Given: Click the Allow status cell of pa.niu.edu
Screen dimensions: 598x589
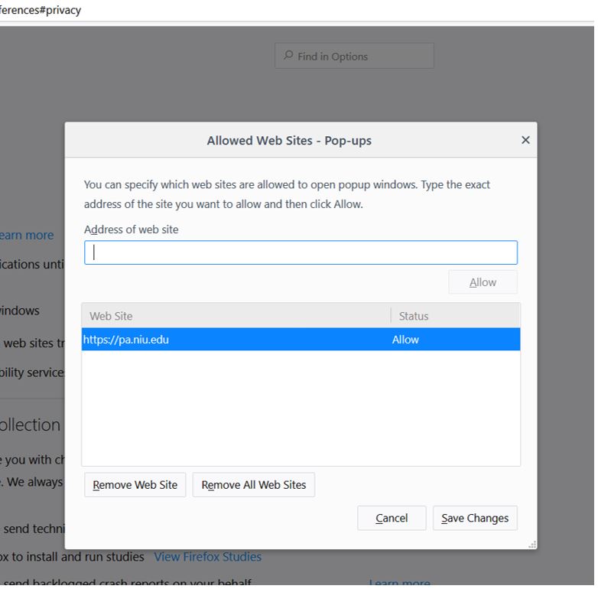Looking at the screenshot, I should click(405, 340).
